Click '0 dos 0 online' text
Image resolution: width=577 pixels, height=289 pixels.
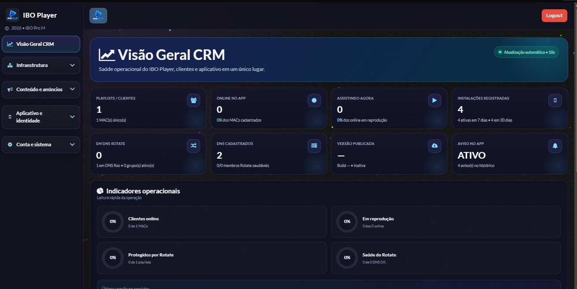(x=373, y=226)
